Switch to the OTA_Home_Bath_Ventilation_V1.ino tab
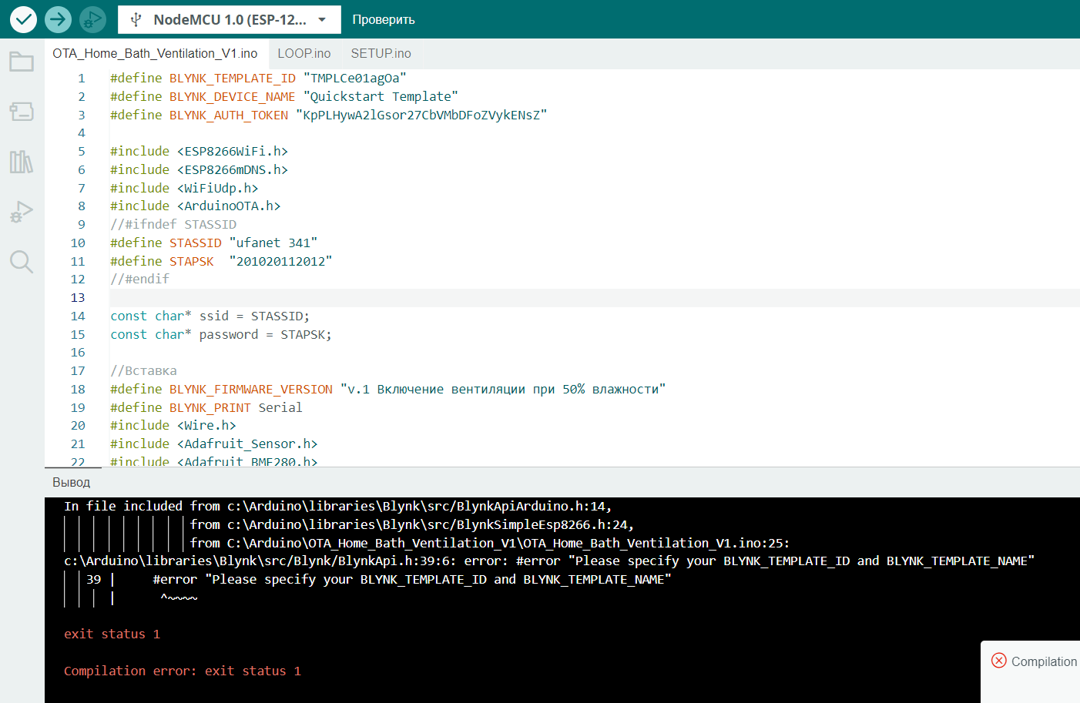Viewport: 1080px width, 703px height. pos(155,53)
